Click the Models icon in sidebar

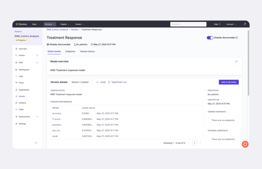click(16, 96)
